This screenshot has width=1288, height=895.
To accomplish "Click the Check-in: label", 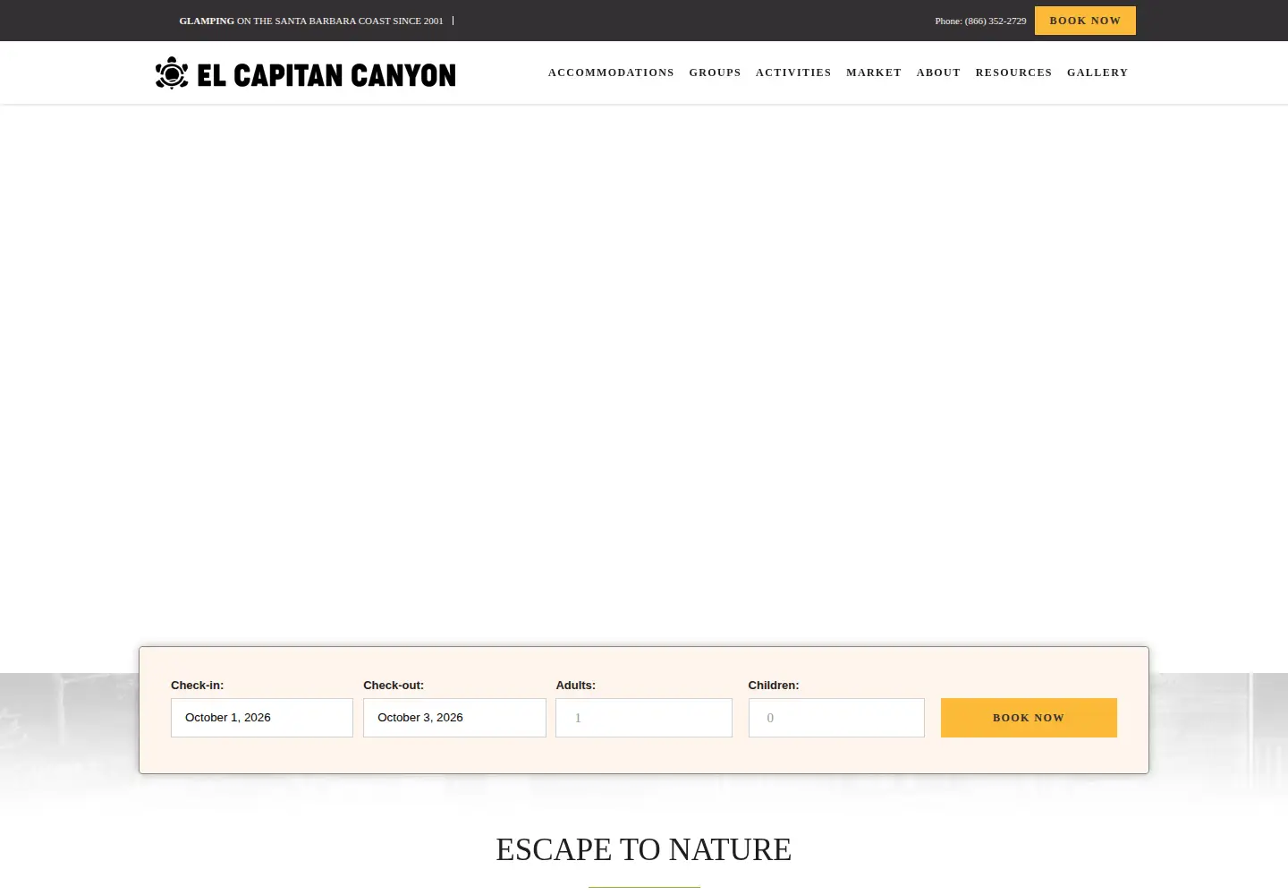I will coord(198,686).
